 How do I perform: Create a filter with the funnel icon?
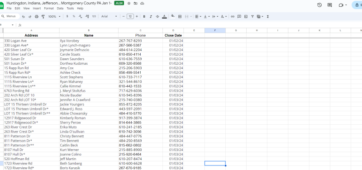pyautogui.click(x=252, y=16)
